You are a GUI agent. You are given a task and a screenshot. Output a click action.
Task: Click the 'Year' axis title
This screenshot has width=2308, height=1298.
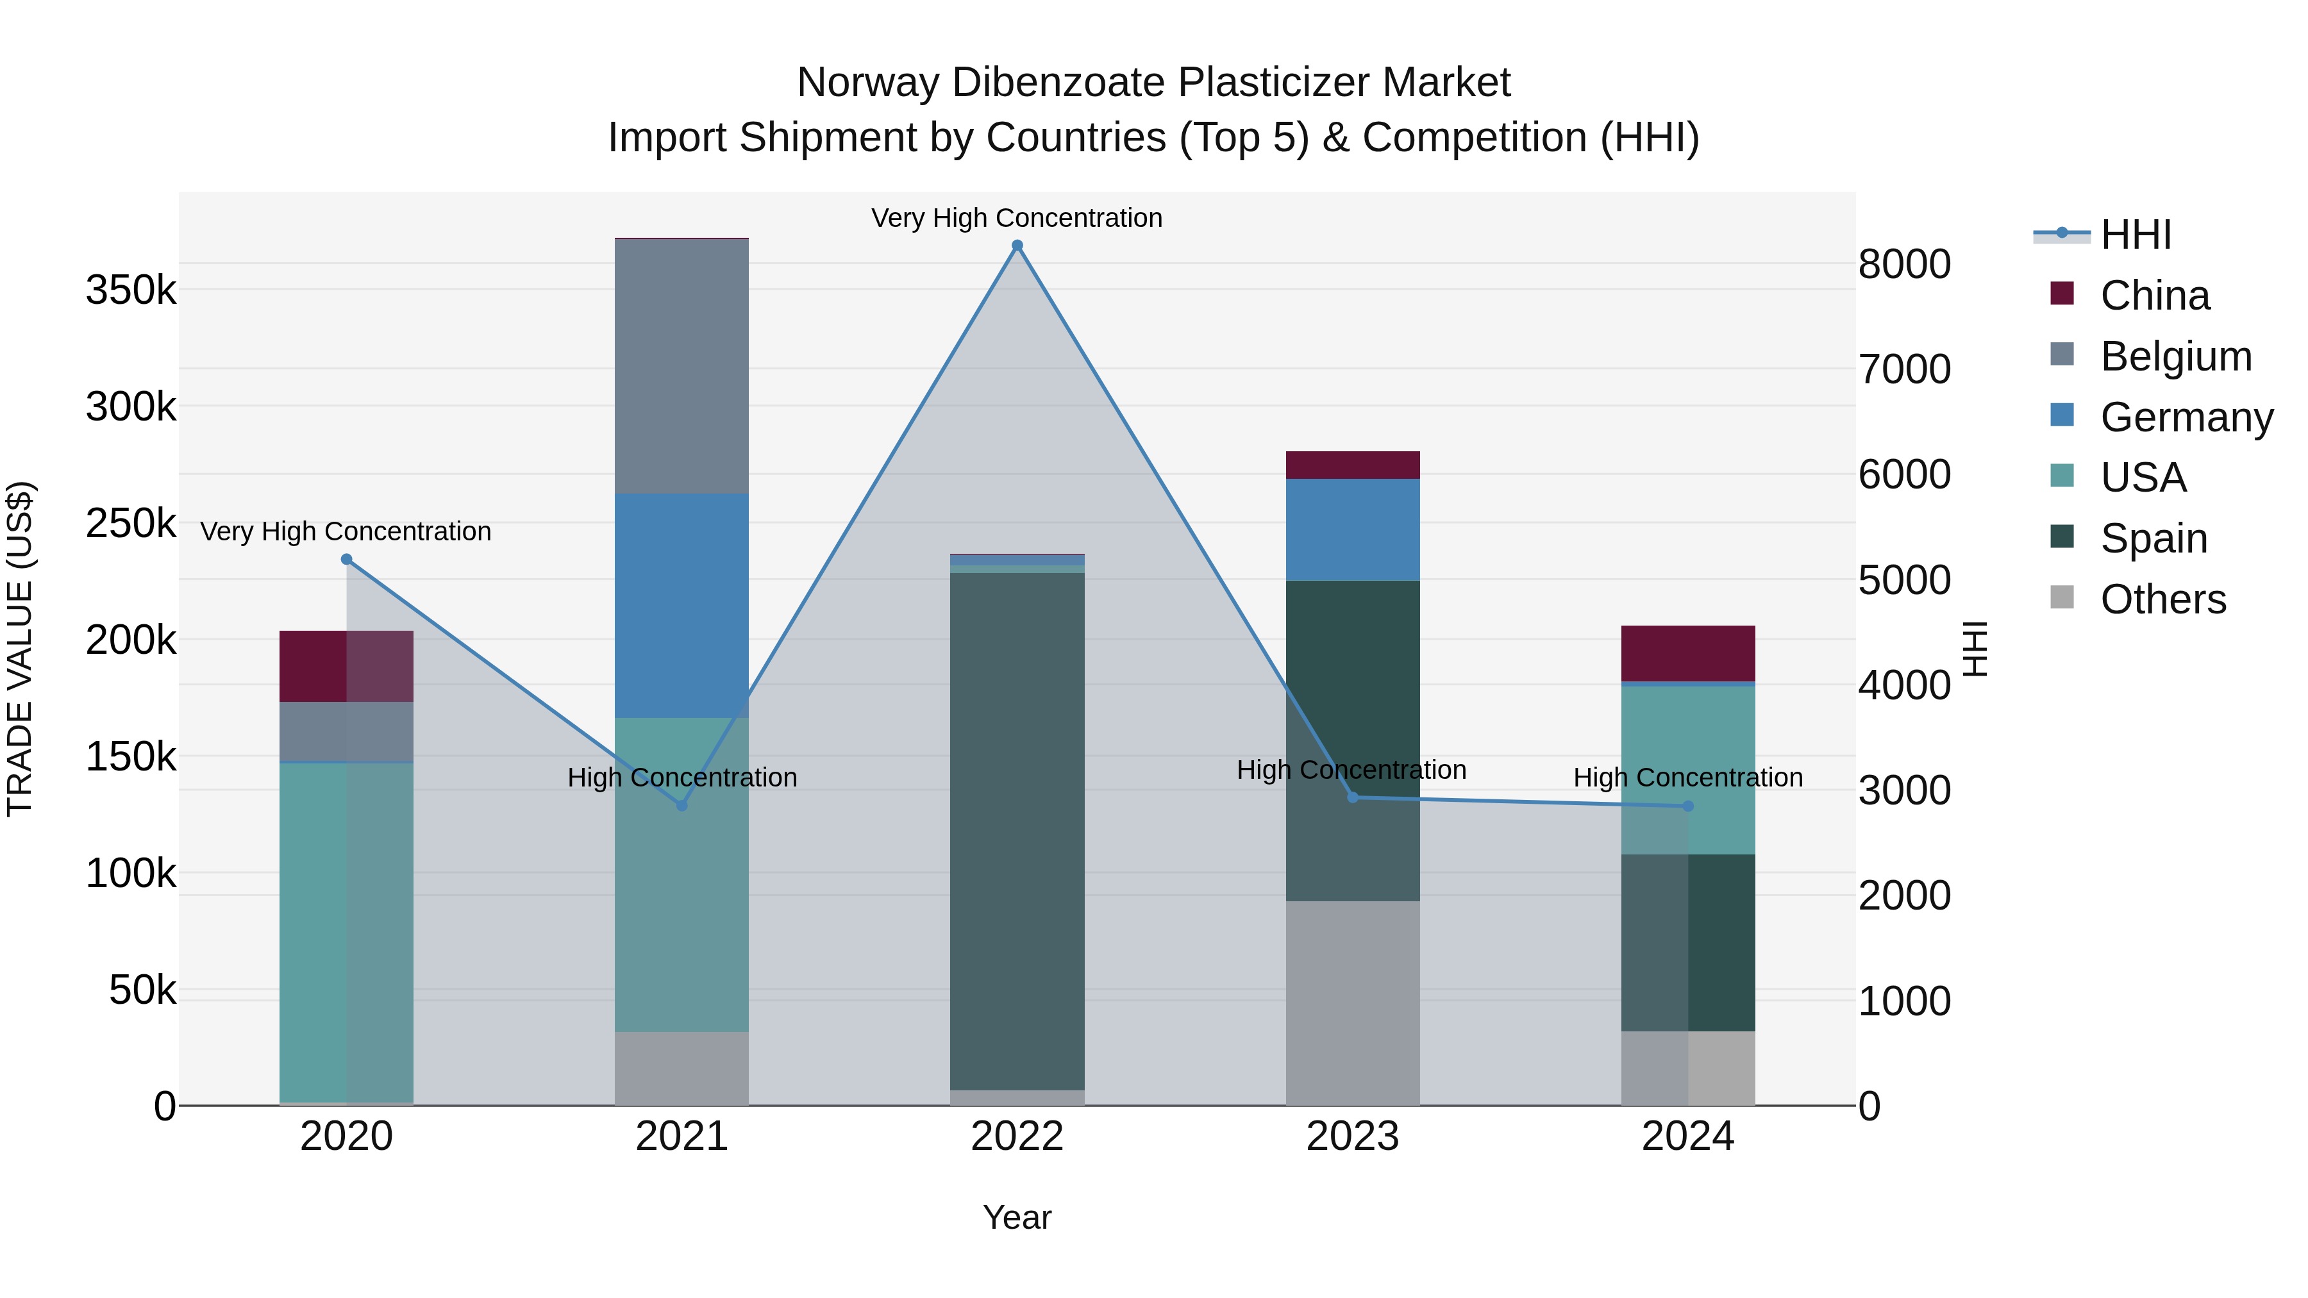click(x=1017, y=1217)
